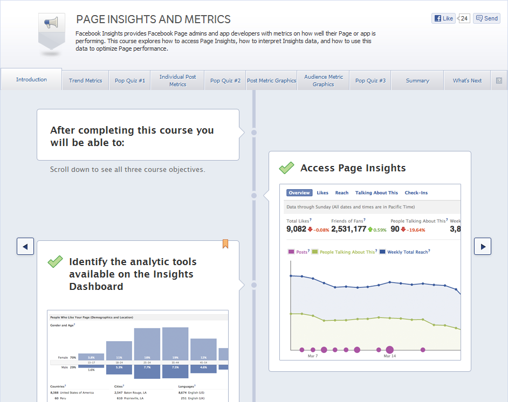The height and width of the screenshot is (402, 508).
Task: Open Pop Quiz #2 tab
Action: [x=225, y=81]
